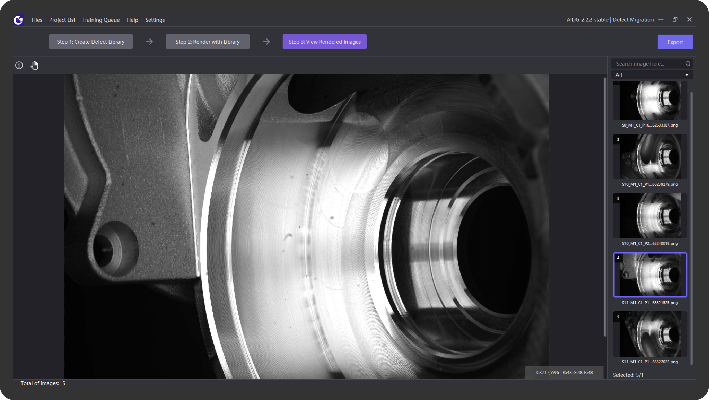The image size is (709, 400).
Task: Open the Settings menu
Action: 155,20
